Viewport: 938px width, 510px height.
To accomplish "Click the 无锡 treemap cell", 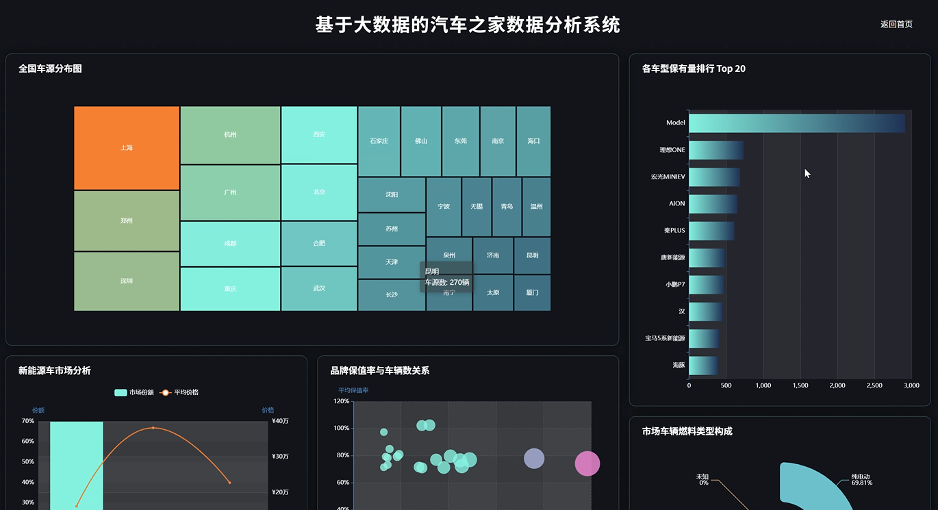I will [477, 207].
